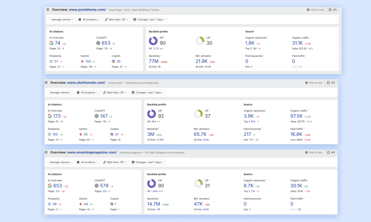Viewport: 371px width, 222px height.
Task: Toggle Best links: Off filter for smashingmagazine
Action: (x=115, y=162)
